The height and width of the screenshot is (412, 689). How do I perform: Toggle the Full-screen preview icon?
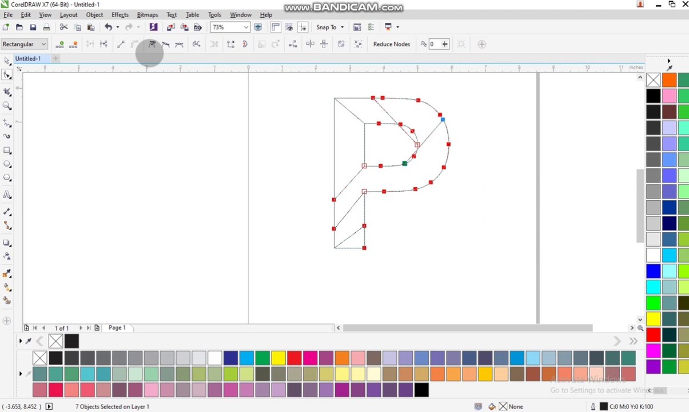tap(258, 27)
